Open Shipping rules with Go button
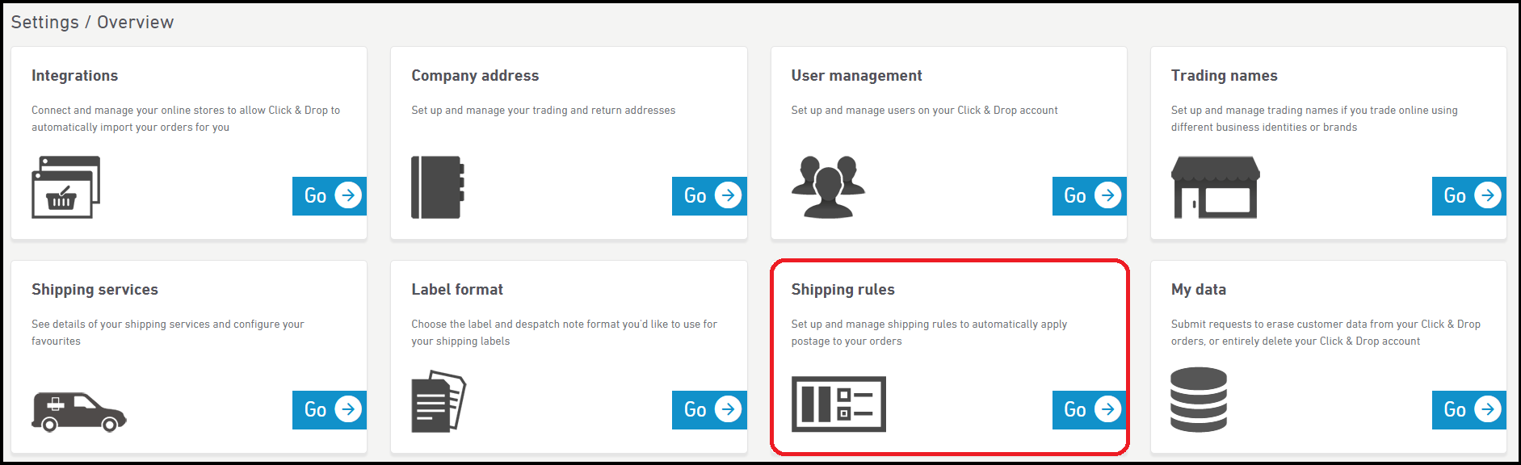 [1089, 409]
